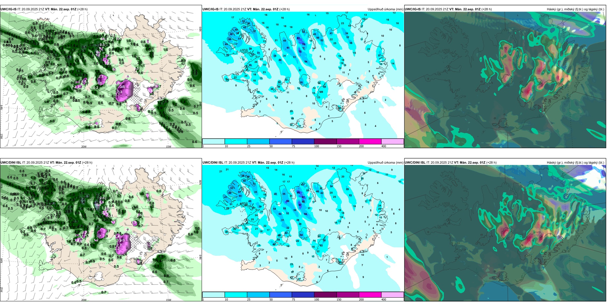Pick the 75–100 mm dark blue swatch in DINI ISL legend
The image size is (612, 306).
(303, 295)
